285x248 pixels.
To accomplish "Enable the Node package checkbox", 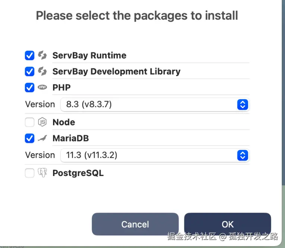I will click(x=29, y=122).
